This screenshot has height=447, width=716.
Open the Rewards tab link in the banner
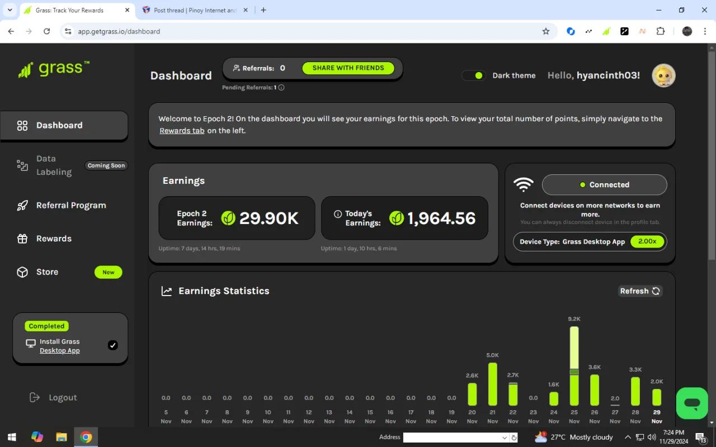click(x=182, y=131)
